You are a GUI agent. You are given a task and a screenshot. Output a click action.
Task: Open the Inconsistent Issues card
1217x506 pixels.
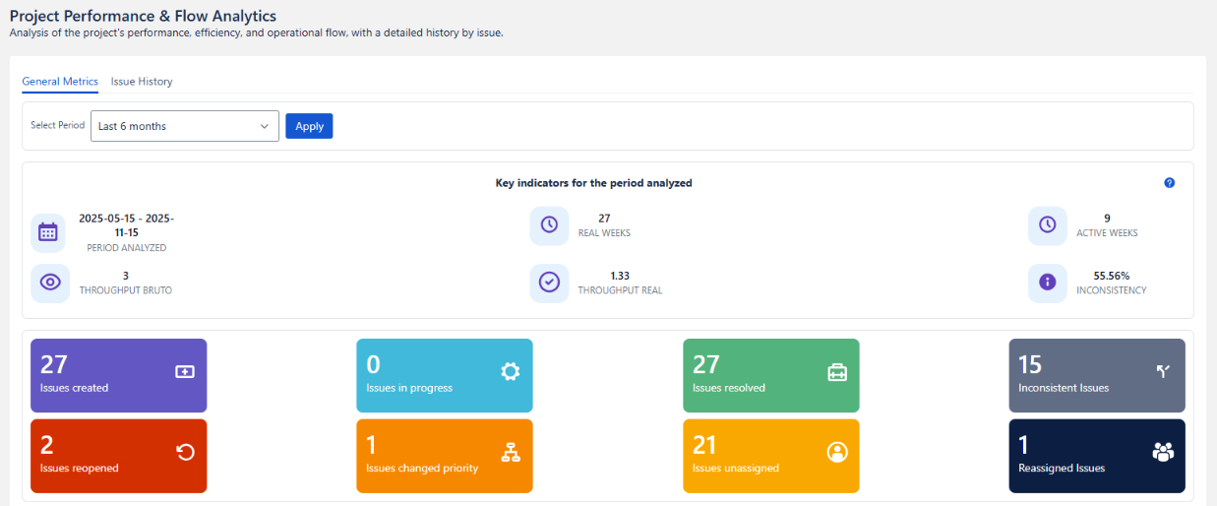1096,375
